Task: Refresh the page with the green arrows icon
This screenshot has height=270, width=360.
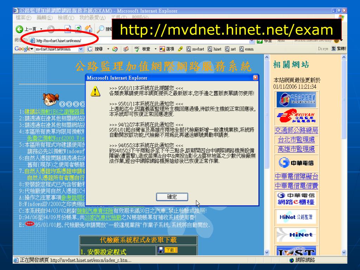Action: [78, 29]
